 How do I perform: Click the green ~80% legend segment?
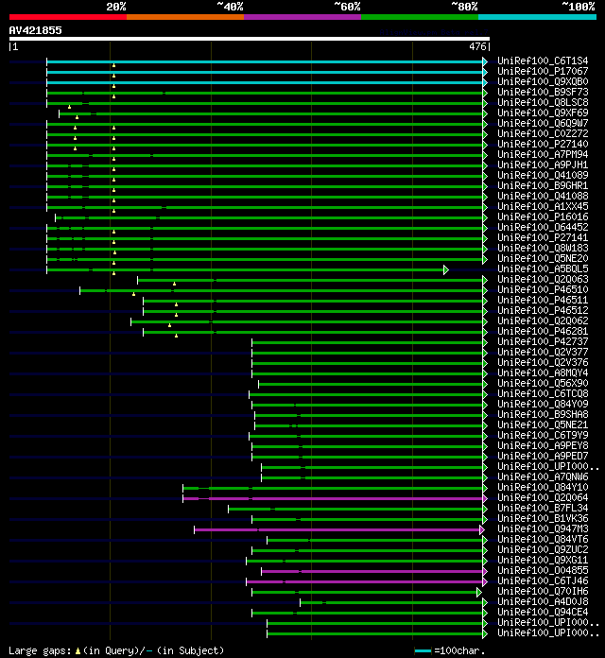pyautogui.click(x=420, y=17)
